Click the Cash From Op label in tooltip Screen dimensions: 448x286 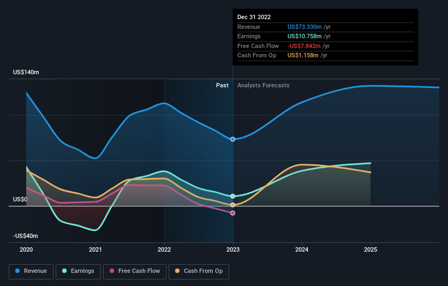tap(257, 56)
